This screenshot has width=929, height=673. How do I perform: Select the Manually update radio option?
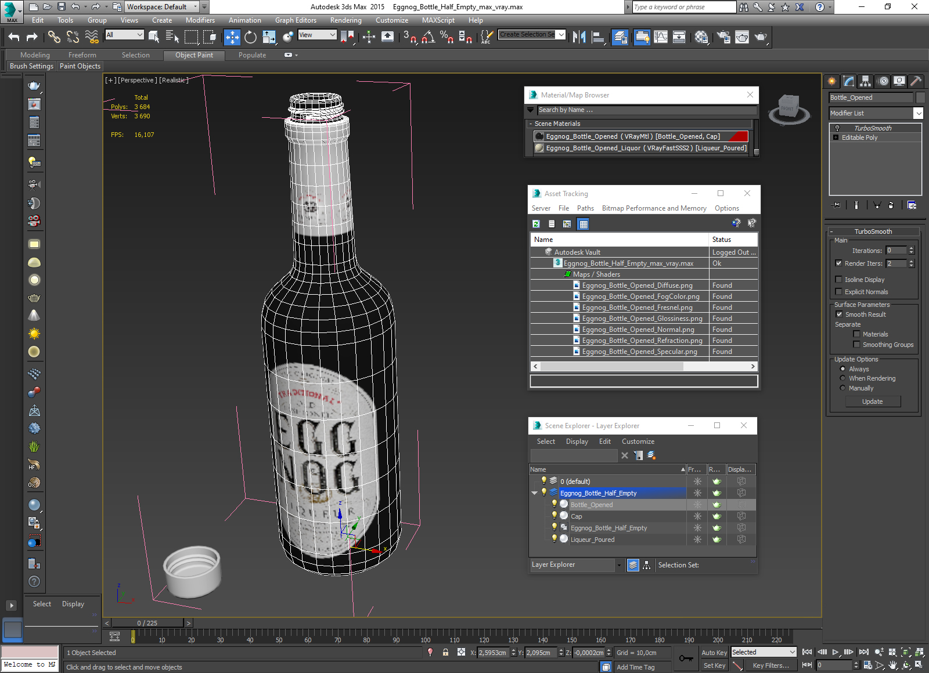(x=842, y=388)
